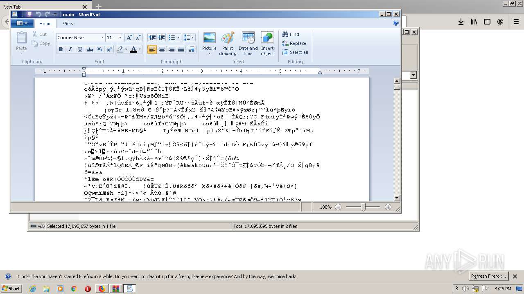The image size is (524, 294).
Task: Redo the last undone action
Action: [x=47, y=14]
